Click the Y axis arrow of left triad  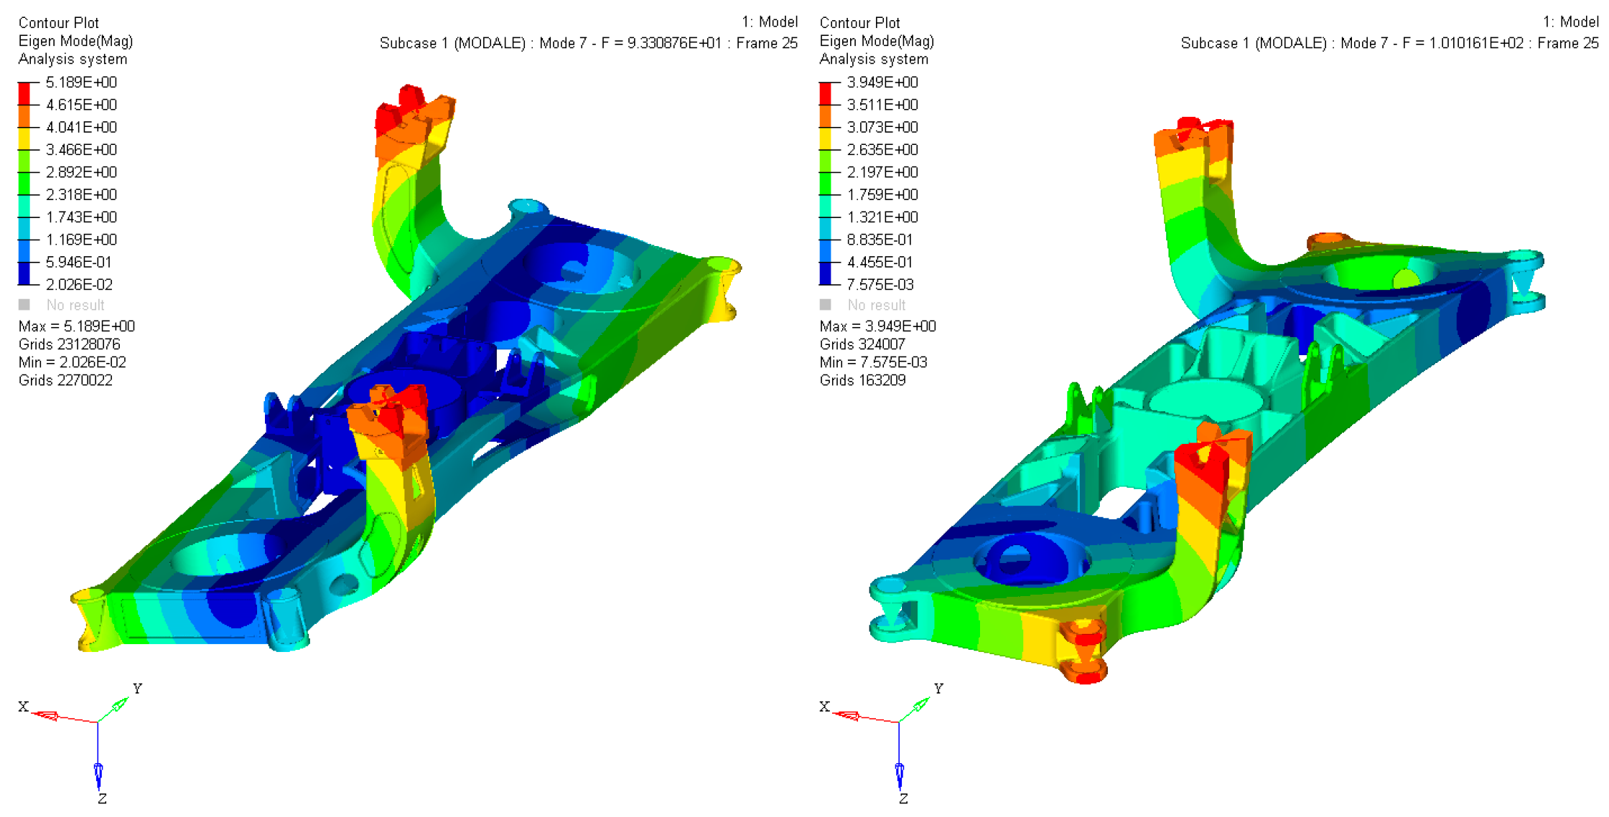click(119, 705)
